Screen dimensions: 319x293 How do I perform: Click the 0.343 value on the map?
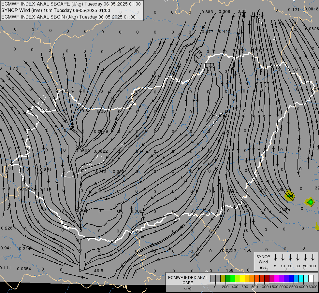tap(100, 171)
